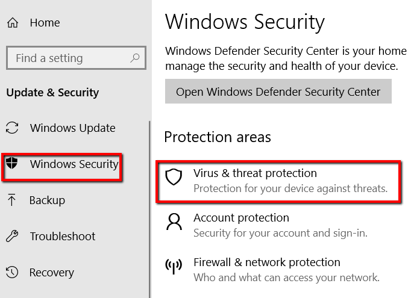Open the Backup settings page
The image size is (408, 298).
click(47, 200)
